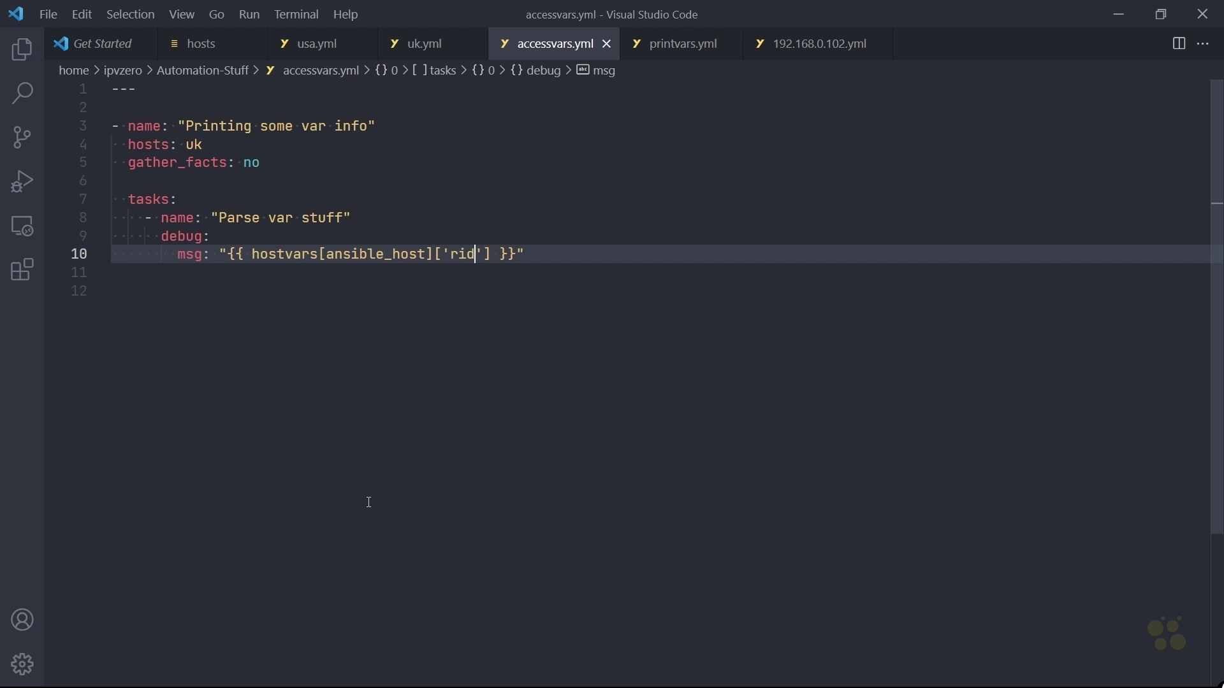The width and height of the screenshot is (1224, 688).
Task: Open the Terminal menu
Action: coord(297,14)
